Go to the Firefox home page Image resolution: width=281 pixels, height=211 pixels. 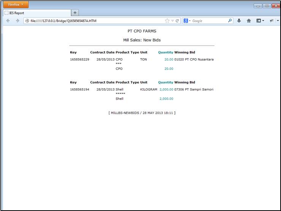pyautogui.click(x=249, y=21)
